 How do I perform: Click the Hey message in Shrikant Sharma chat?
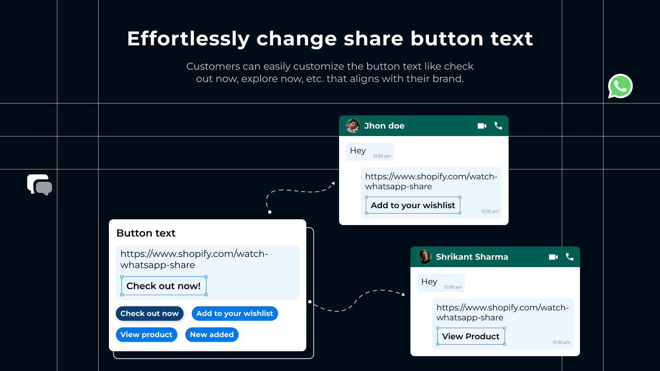pyautogui.click(x=441, y=283)
